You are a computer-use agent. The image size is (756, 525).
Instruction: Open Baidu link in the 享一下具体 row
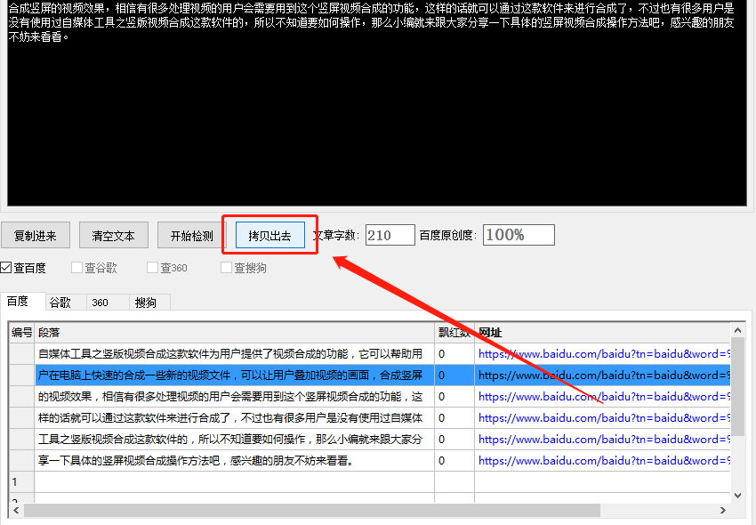coord(604,461)
